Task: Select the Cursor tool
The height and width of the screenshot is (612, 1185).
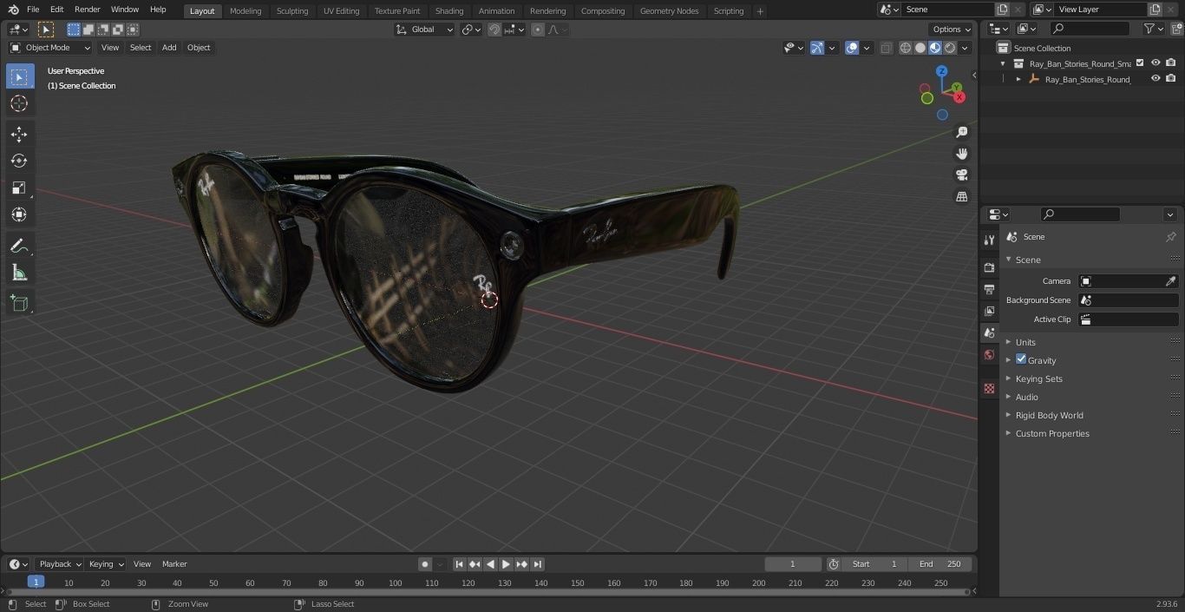Action: pos(19,103)
